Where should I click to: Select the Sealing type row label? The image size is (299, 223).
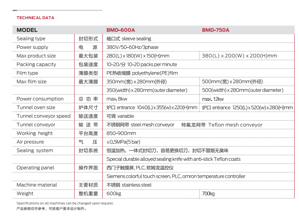(x=31, y=39)
